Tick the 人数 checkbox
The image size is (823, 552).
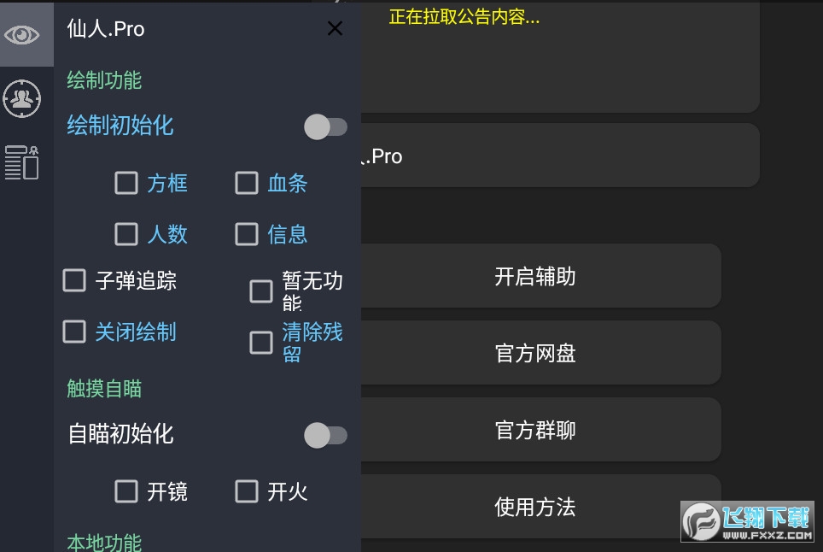126,234
